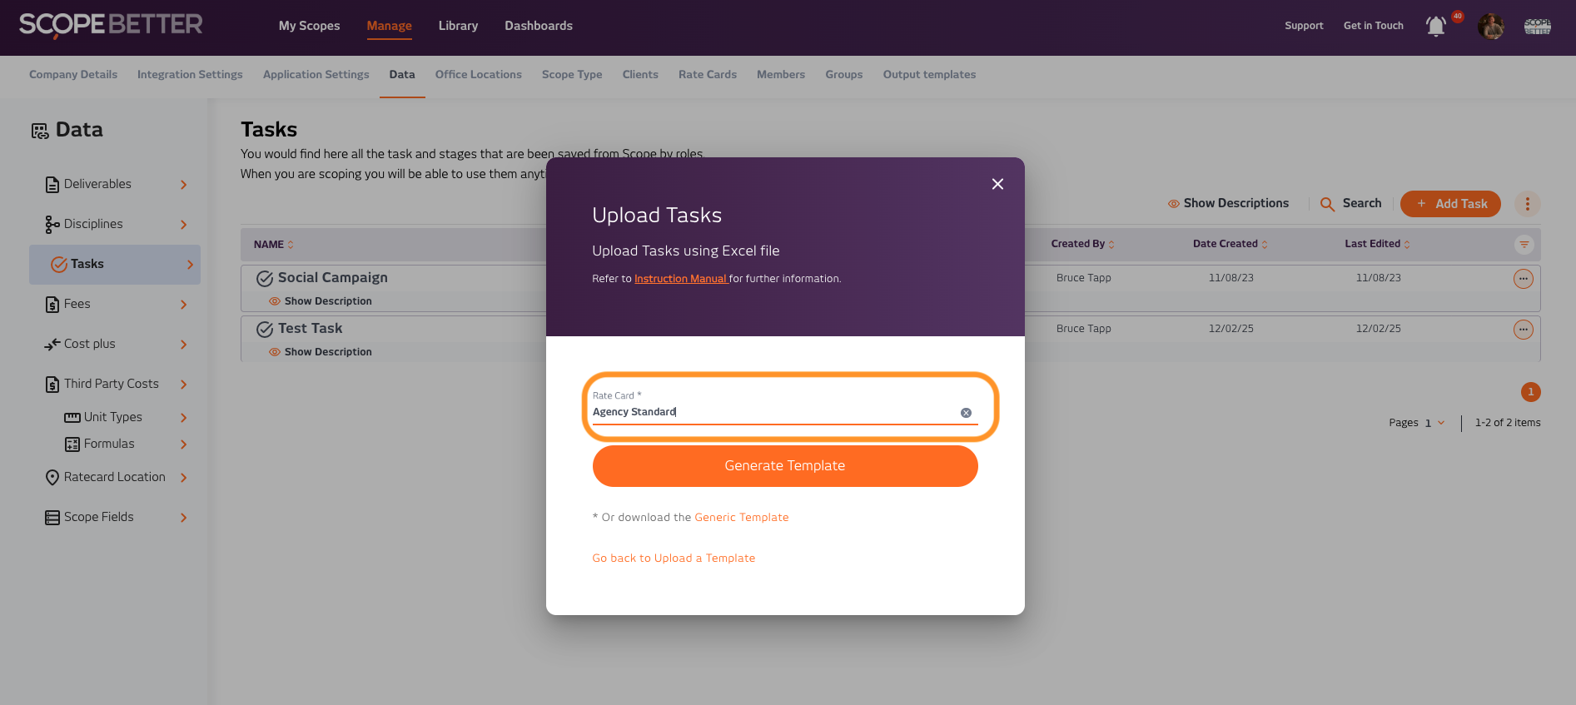Viewport: 1576px width, 705px height.
Task: Open the Instruction Manual link
Action: [680, 279]
